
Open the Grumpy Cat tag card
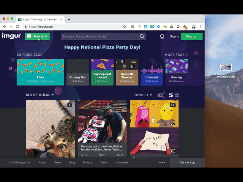[77, 72]
